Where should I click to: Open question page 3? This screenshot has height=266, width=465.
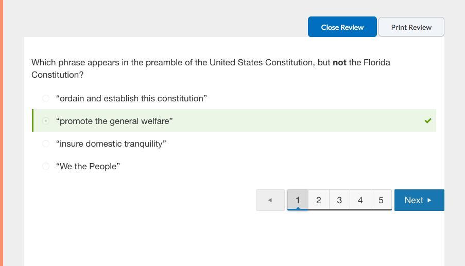339,200
